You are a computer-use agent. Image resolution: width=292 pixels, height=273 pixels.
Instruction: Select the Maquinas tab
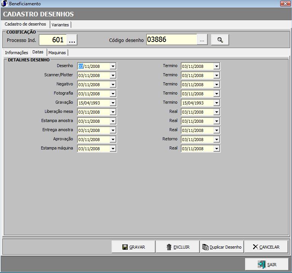pyautogui.click(x=57, y=53)
